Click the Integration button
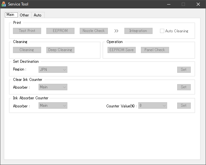 [138, 31]
